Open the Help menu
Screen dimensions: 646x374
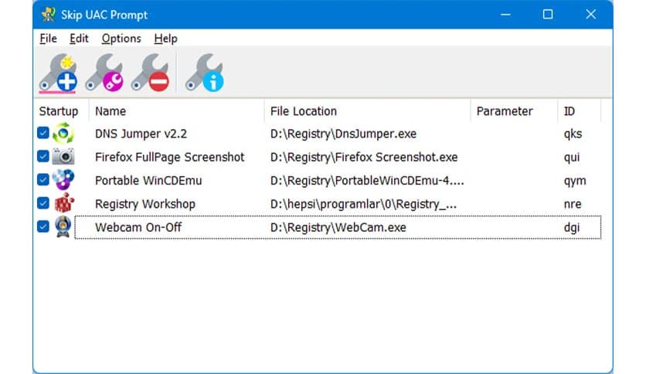165,39
